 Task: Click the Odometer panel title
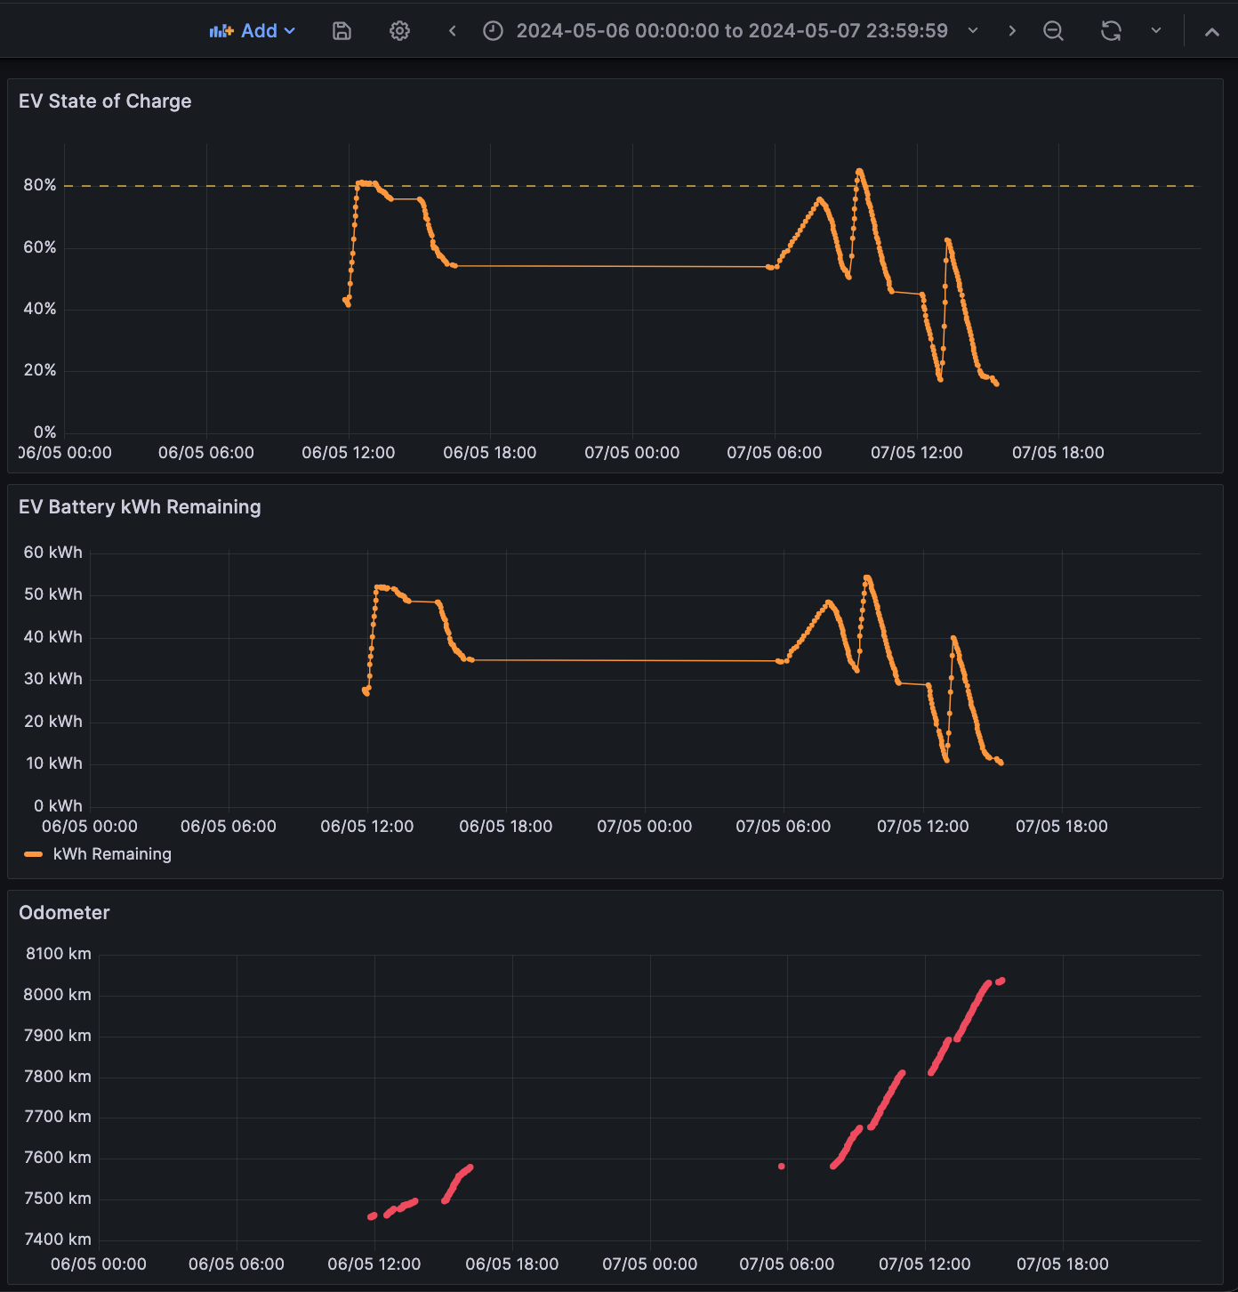tap(64, 913)
